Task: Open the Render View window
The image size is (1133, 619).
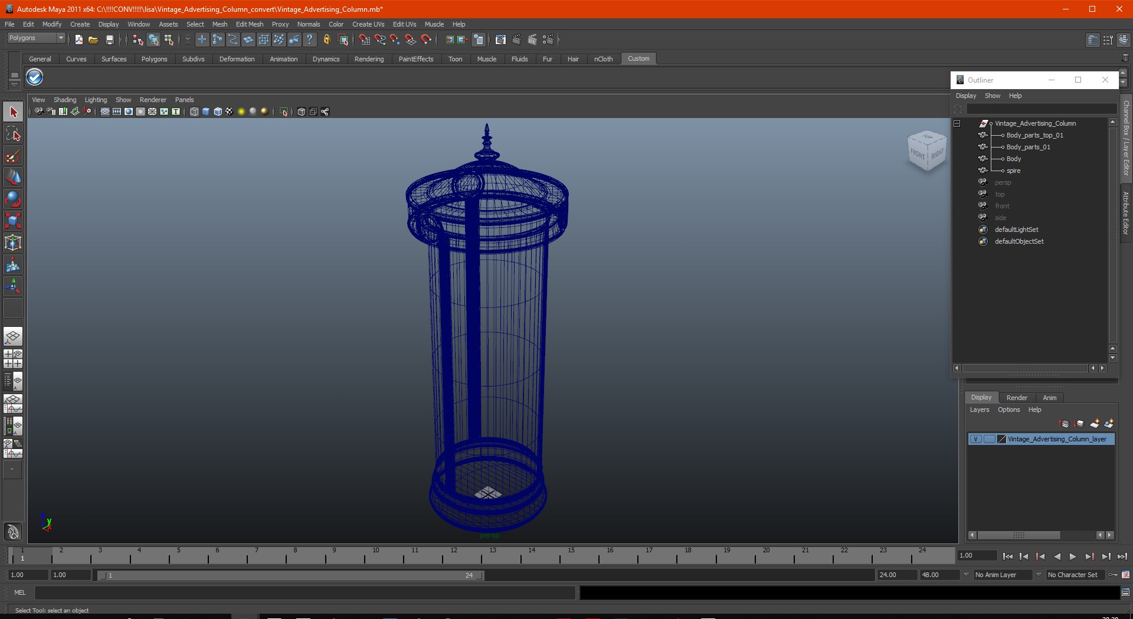Action: click(x=500, y=40)
